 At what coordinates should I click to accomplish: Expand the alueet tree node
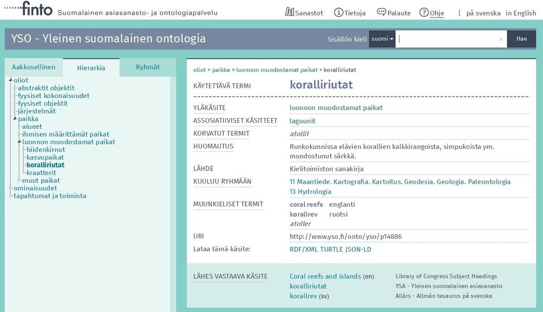[20, 127]
